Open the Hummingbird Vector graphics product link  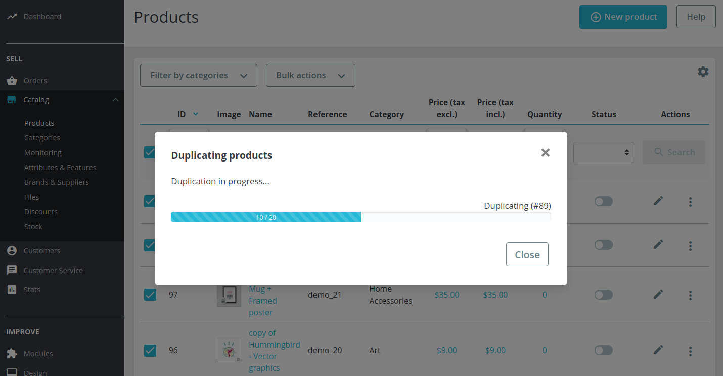click(x=274, y=350)
